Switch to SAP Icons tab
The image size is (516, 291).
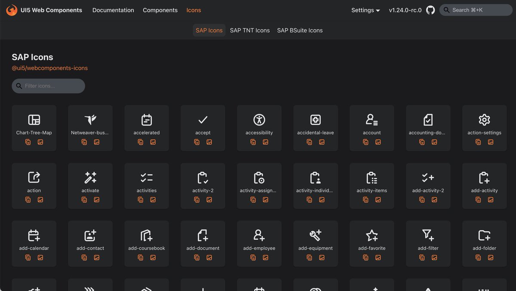click(x=209, y=30)
